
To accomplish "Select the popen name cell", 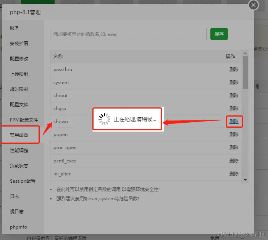I will pos(60,135).
